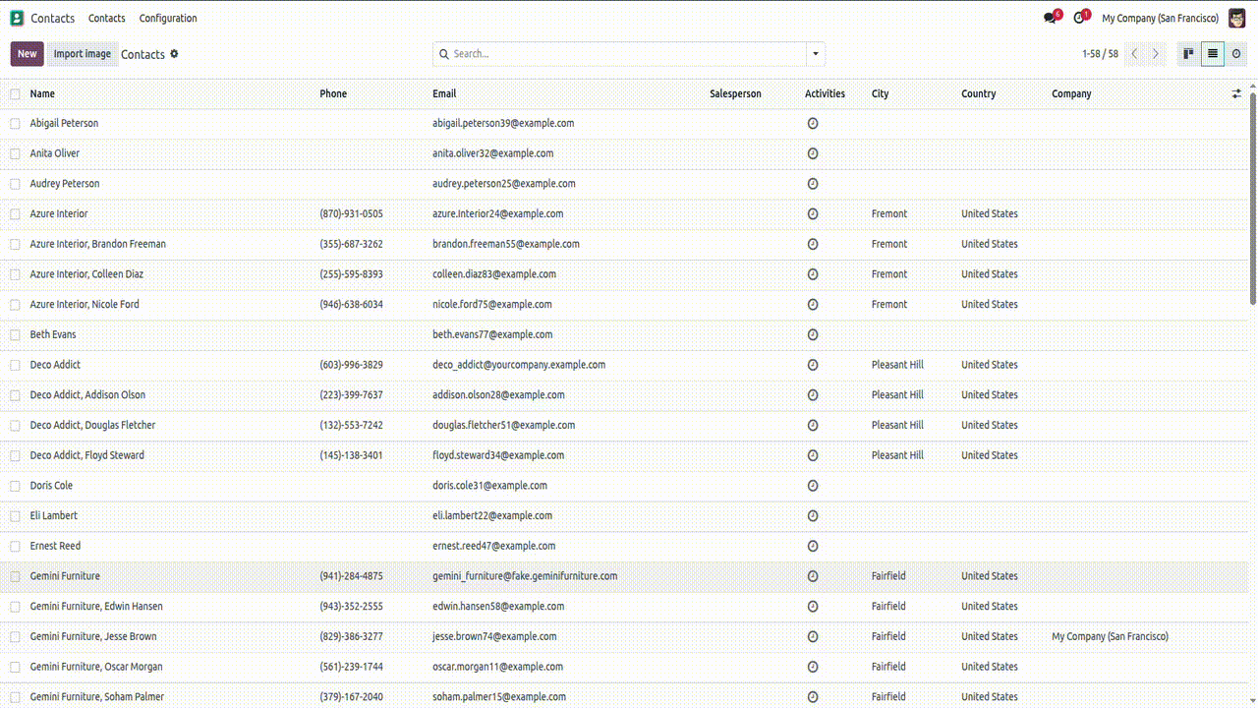
Task: Open the messages chat icon
Action: point(1050,18)
